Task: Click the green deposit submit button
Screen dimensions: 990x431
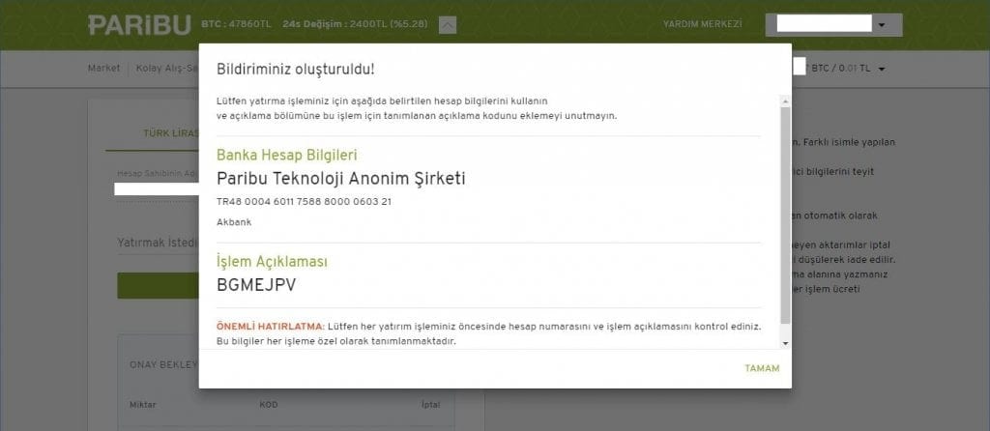Action: pyautogui.click(x=158, y=286)
